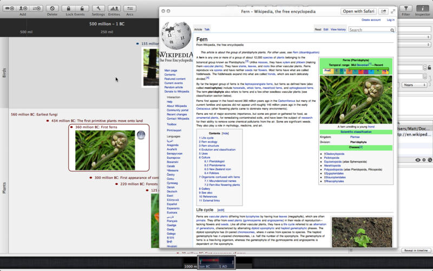Open the Entities toolbar icon
433x271 pixels.
tap(114, 9)
